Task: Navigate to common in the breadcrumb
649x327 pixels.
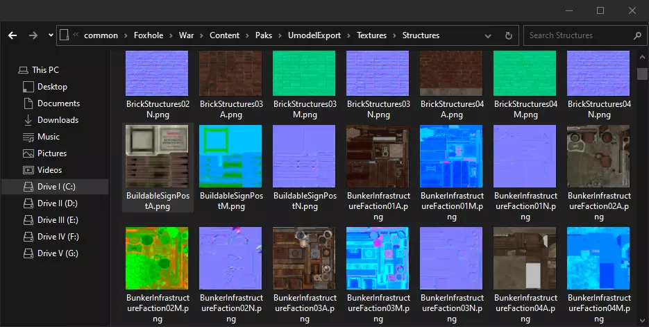Action: coord(101,35)
